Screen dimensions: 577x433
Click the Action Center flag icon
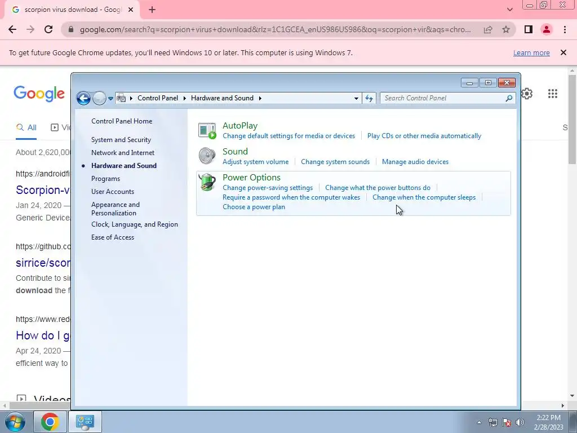(507, 422)
